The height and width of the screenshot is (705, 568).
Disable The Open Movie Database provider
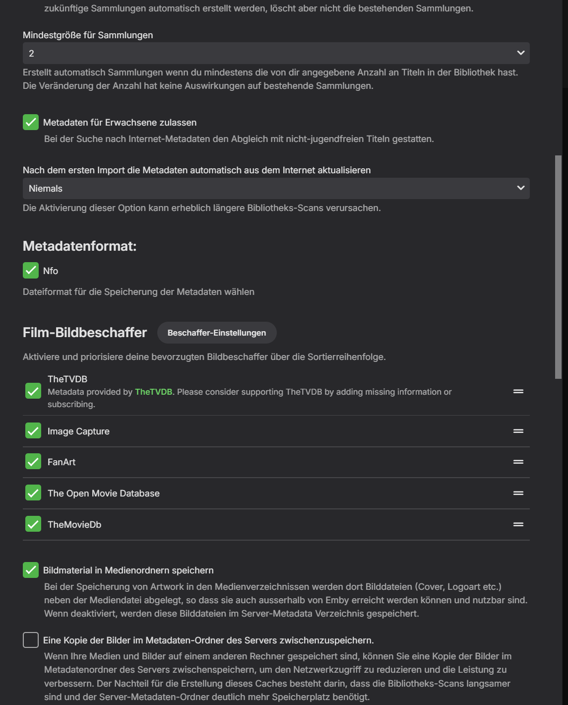[33, 493]
